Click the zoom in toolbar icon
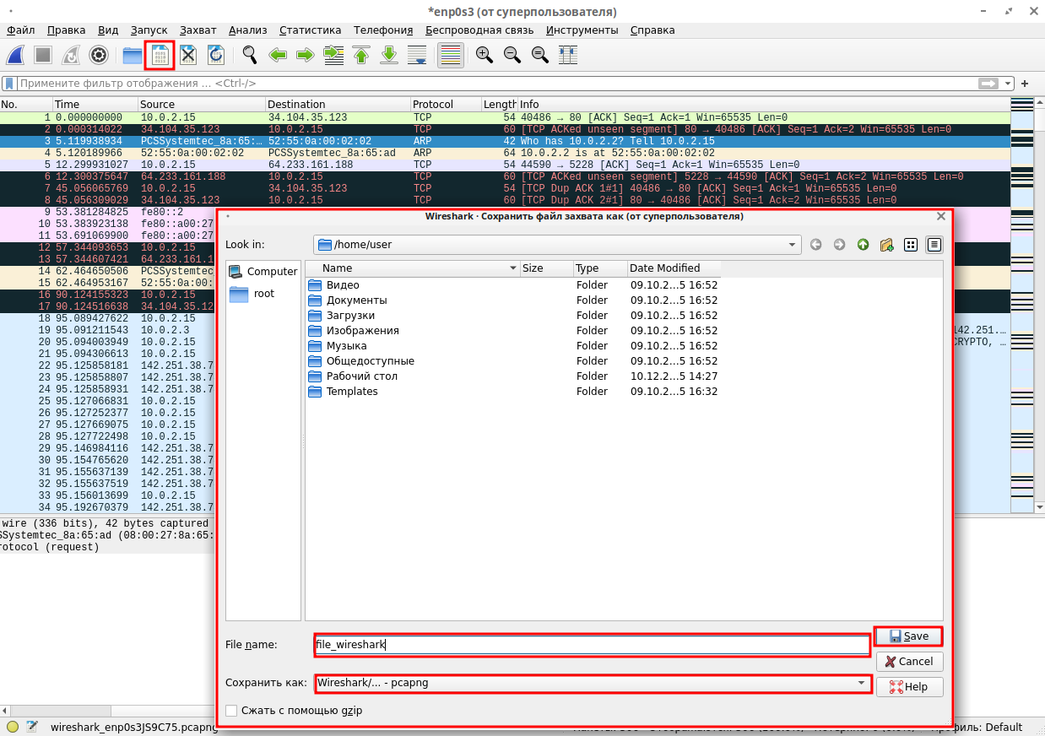 pos(484,56)
